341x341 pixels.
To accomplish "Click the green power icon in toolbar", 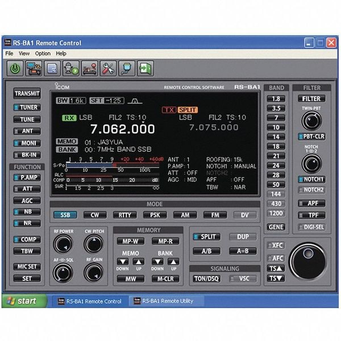I will (15, 68).
